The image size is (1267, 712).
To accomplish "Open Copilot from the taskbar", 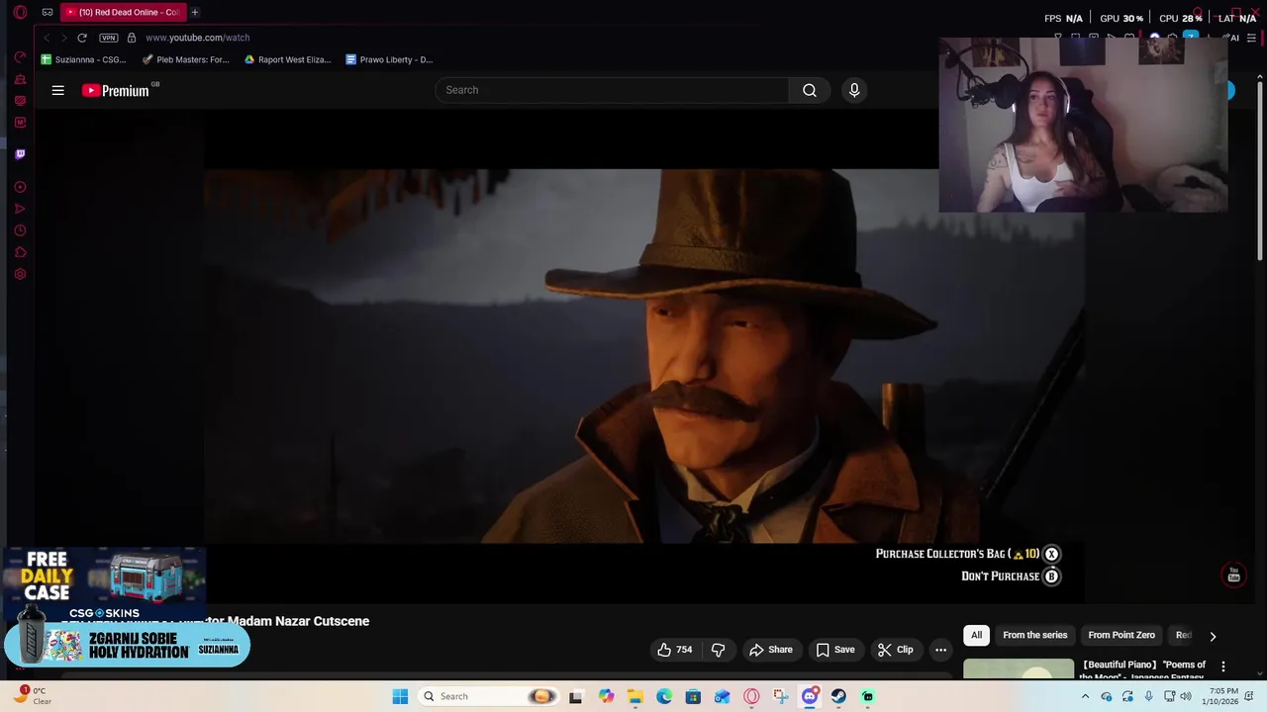I will (x=606, y=696).
